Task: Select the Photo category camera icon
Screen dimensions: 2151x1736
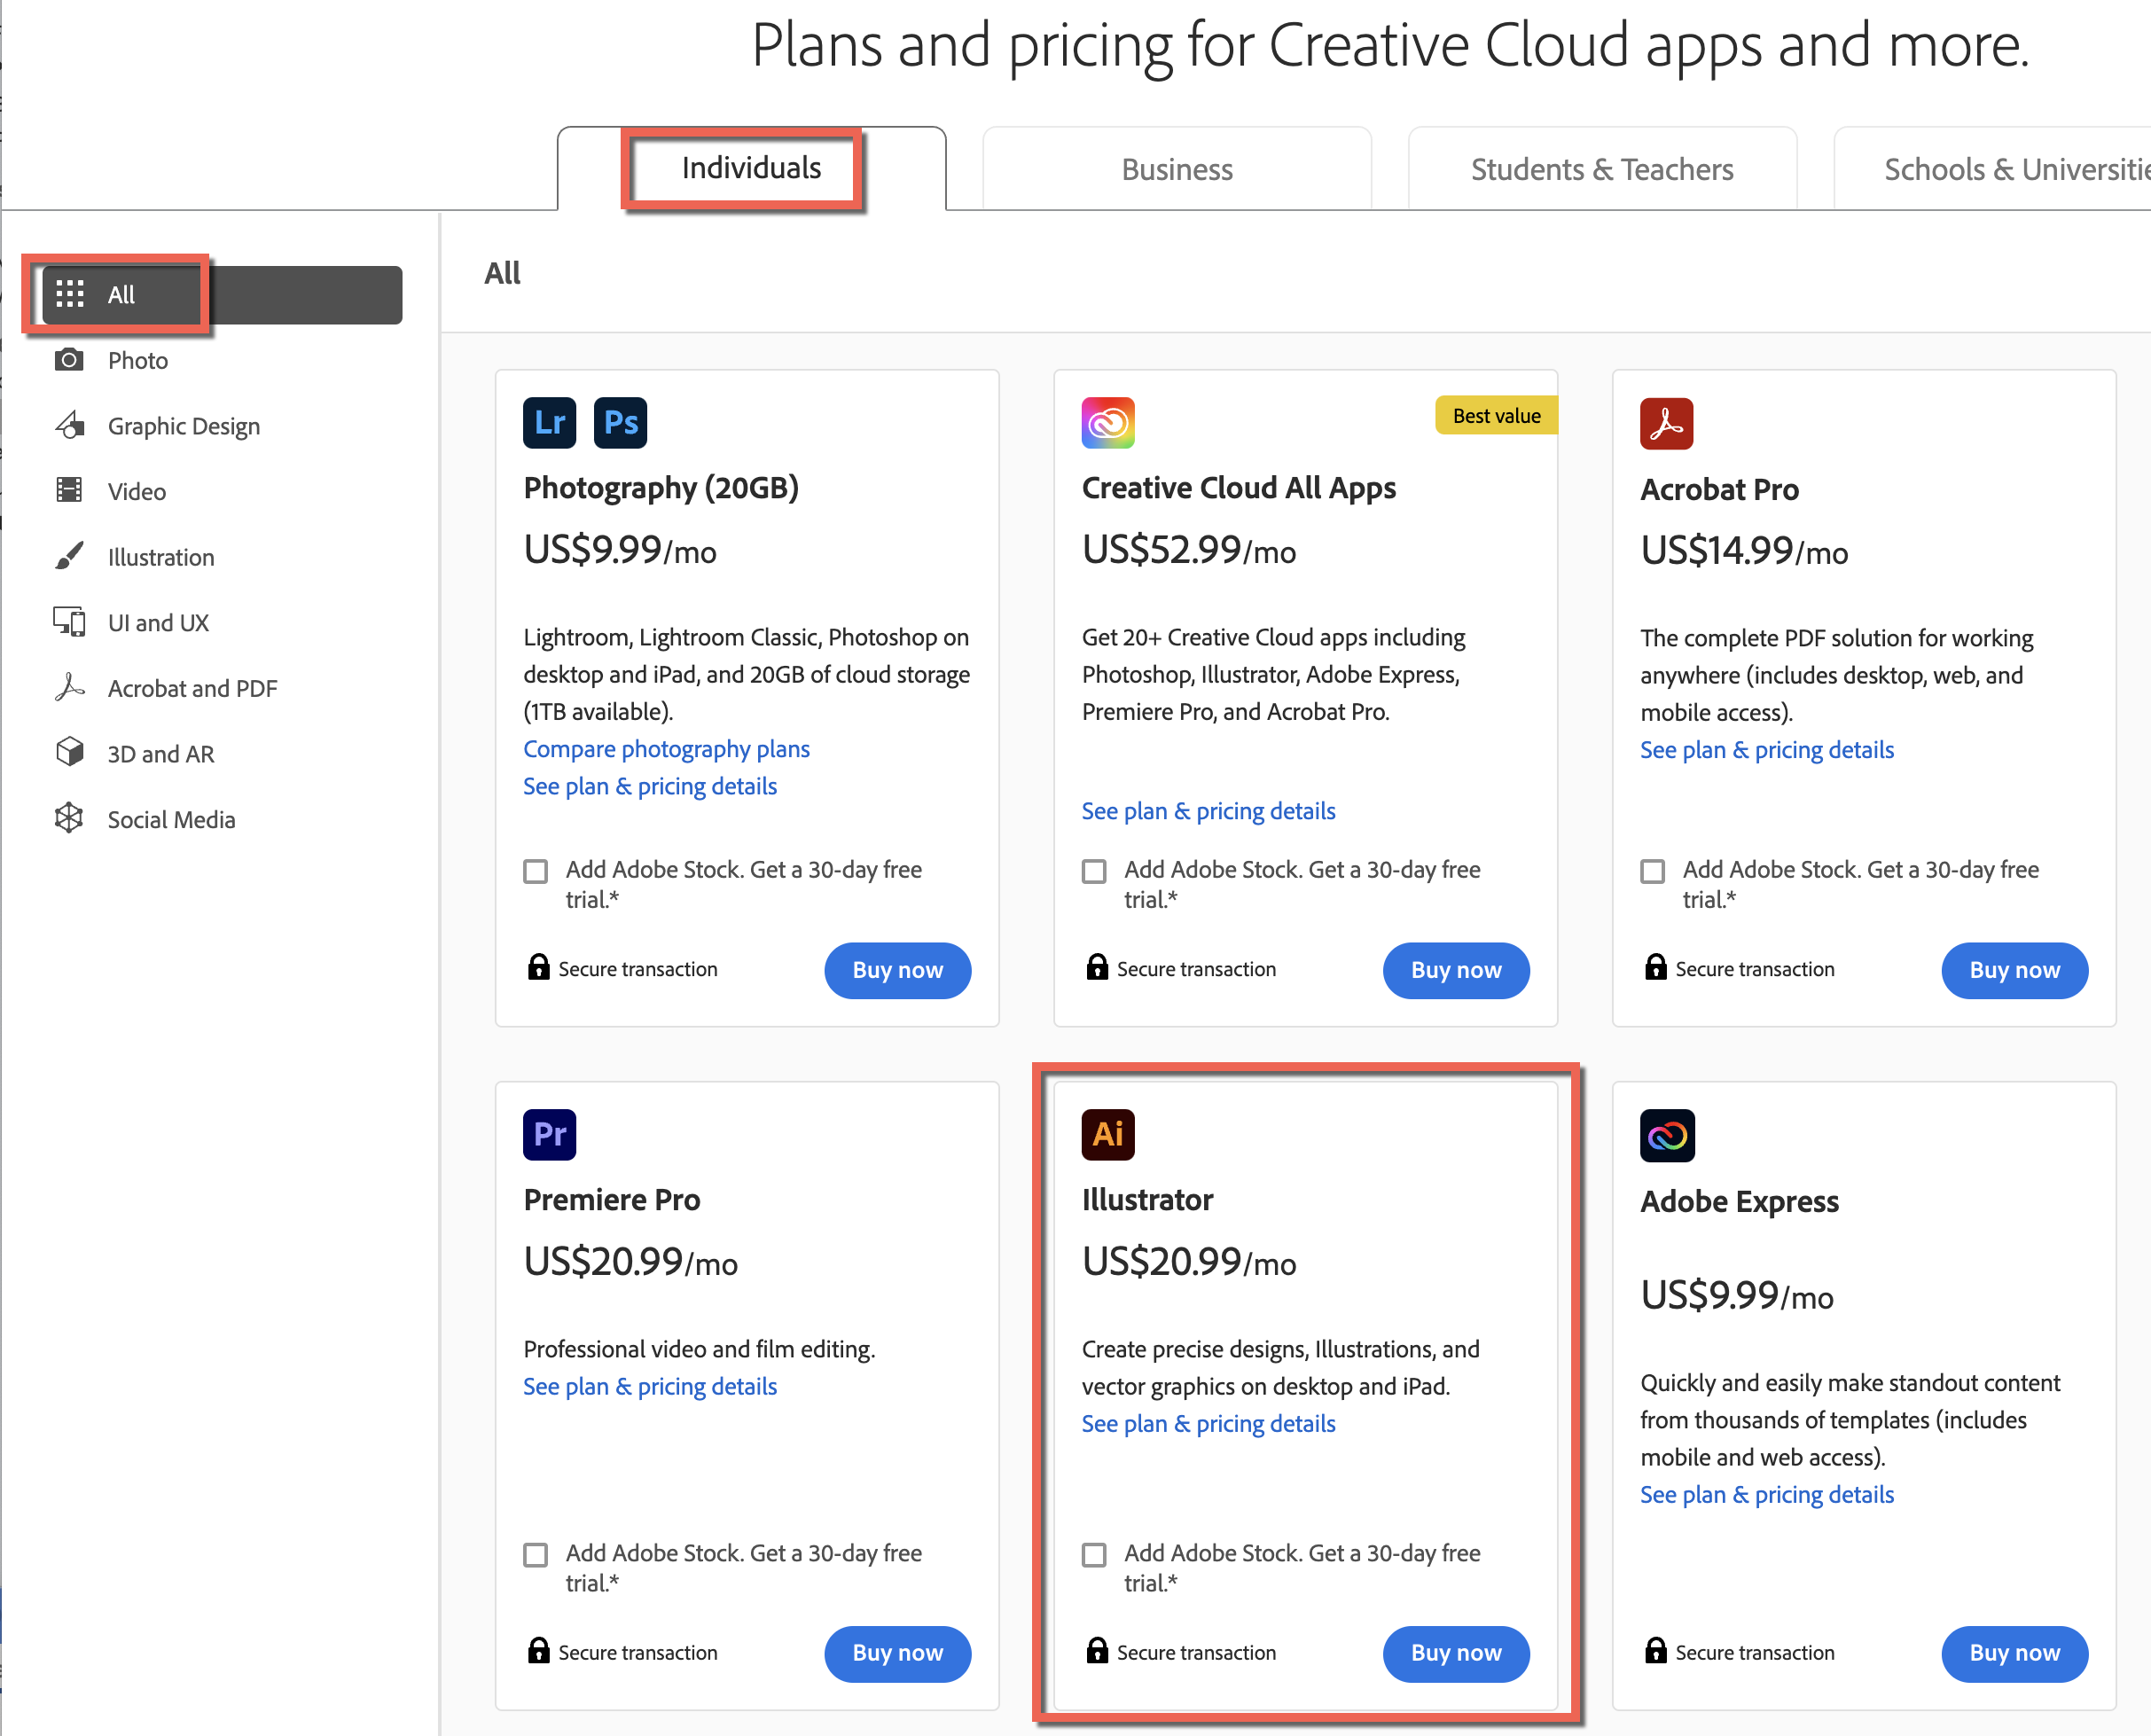Action: point(70,360)
